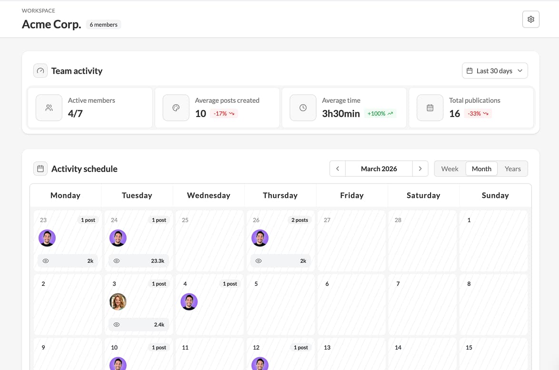Screen dimensions: 559x370
Task: Select the Sunday column header
Action: [495, 195]
